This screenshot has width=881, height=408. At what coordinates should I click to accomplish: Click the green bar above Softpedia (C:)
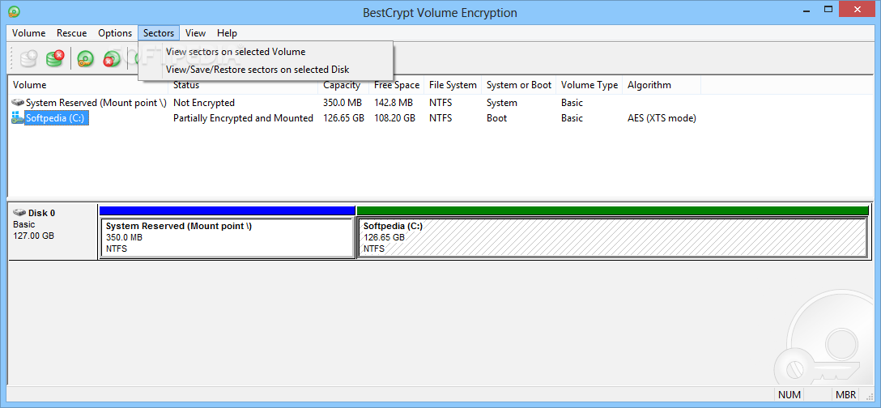(x=612, y=210)
